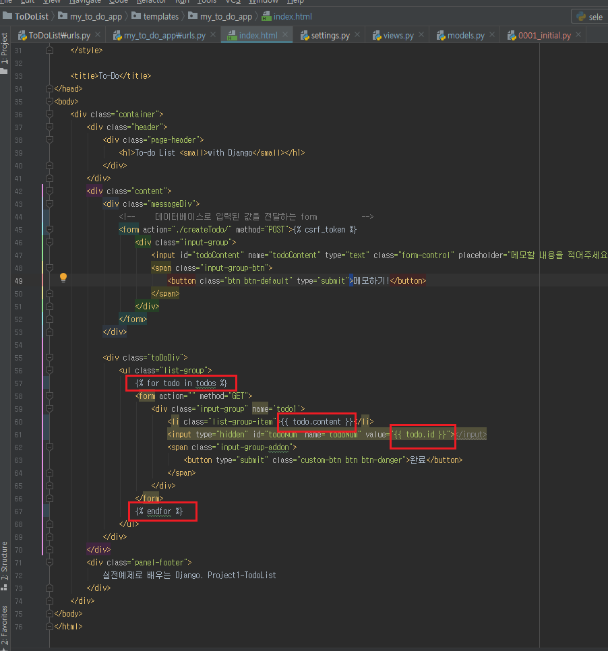The image size is (608, 651).
Task: Collapse the createTodo form fold on line 45
Action: pyautogui.click(x=49, y=230)
